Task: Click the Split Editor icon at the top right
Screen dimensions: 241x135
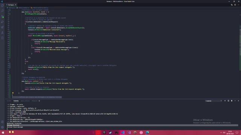Action: [235, 5]
